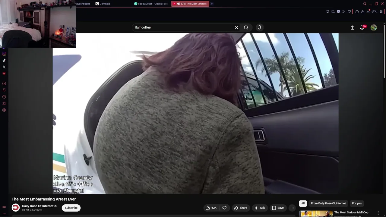Open 'The Most Serious Mall Cop' video thumbnail

point(316,214)
